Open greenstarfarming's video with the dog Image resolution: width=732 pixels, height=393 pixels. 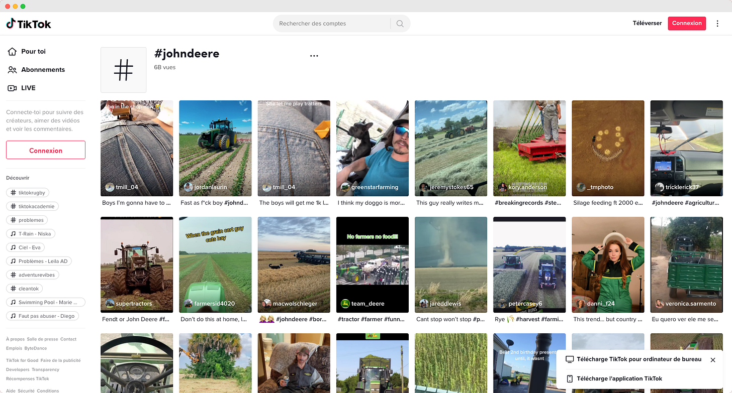[373, 148]
